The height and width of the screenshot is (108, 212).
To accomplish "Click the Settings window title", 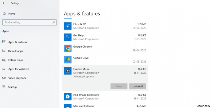I will pos(15,3).
